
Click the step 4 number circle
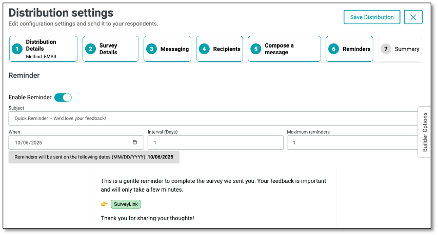205,49
